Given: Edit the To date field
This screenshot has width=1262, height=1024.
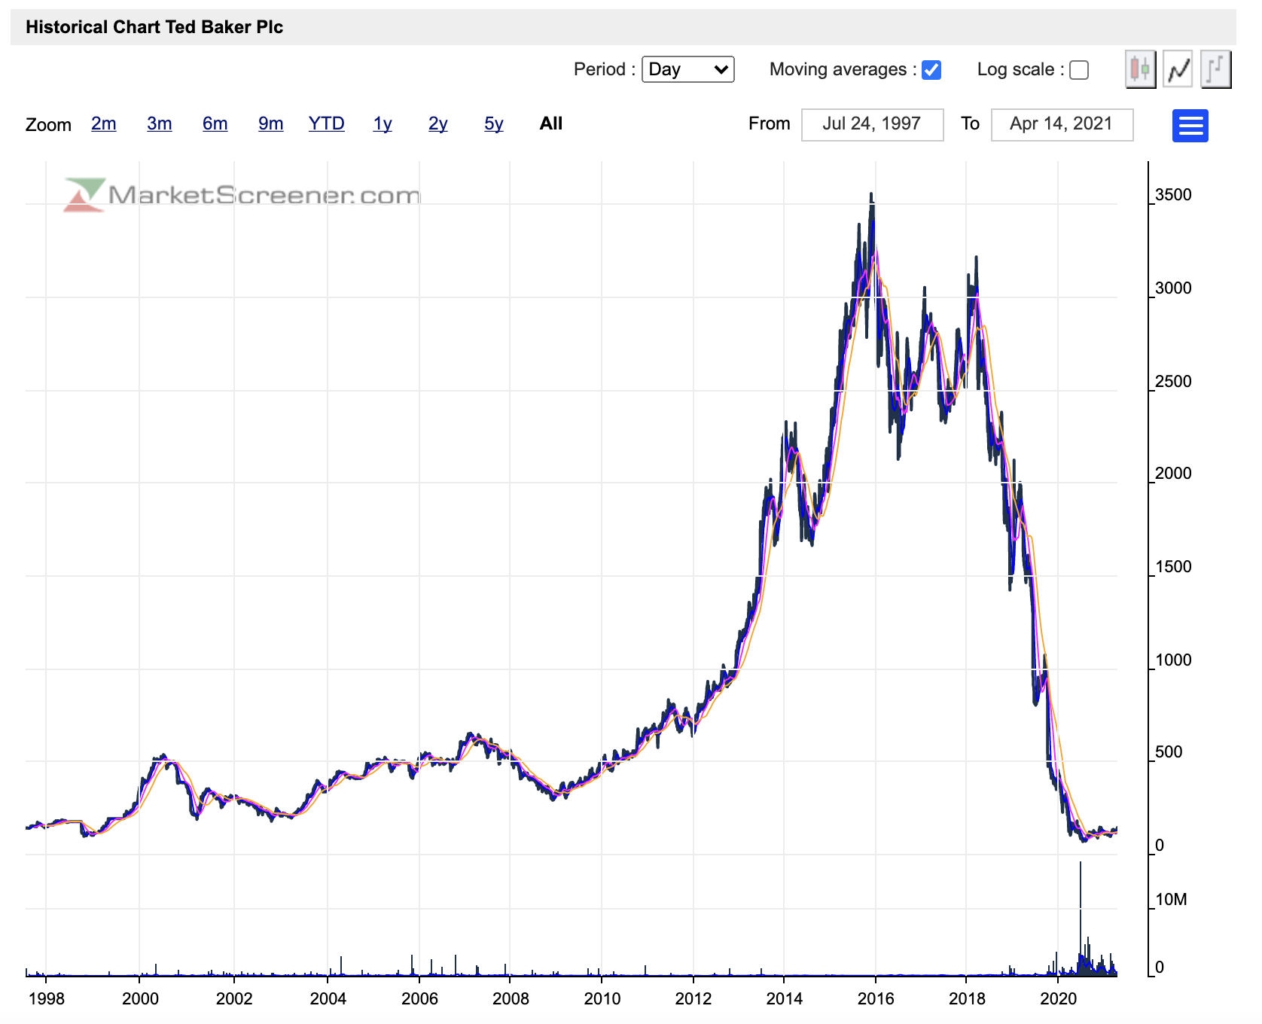Looking at the screenshot, I should pos(1062,124).
